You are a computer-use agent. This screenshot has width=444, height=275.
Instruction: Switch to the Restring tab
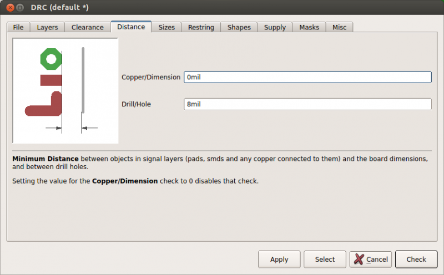tap(201, 27)
